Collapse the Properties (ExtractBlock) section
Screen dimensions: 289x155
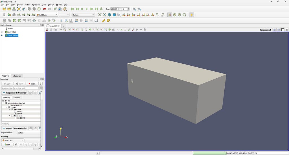coord(15,93)
